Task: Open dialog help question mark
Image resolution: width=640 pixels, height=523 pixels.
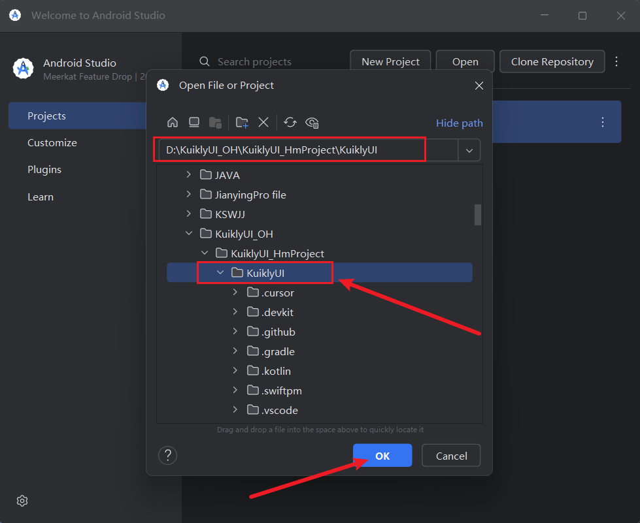Action: coord(168,455)
